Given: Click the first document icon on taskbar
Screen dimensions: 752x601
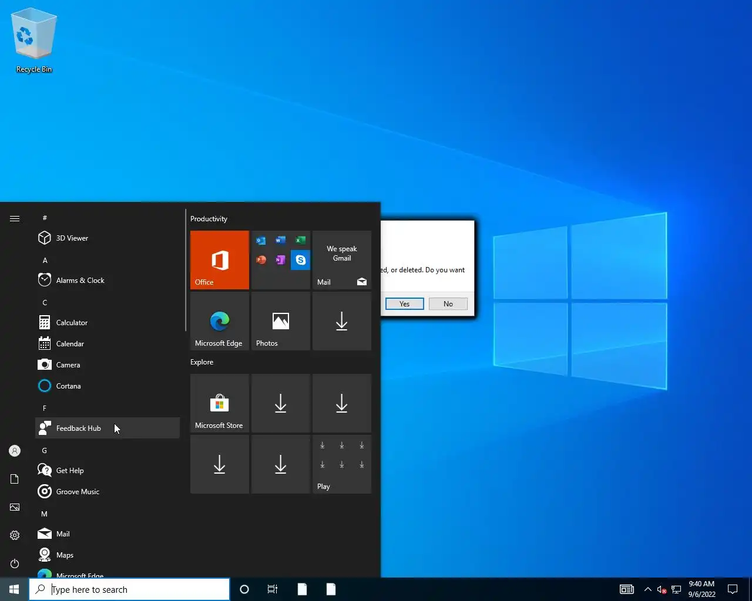Looking at the screenshot, I should click(302, 589).
